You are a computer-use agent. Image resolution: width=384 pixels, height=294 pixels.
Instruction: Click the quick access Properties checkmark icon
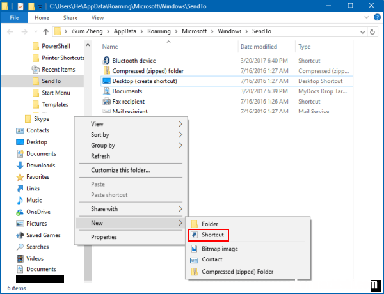point(20,6)
